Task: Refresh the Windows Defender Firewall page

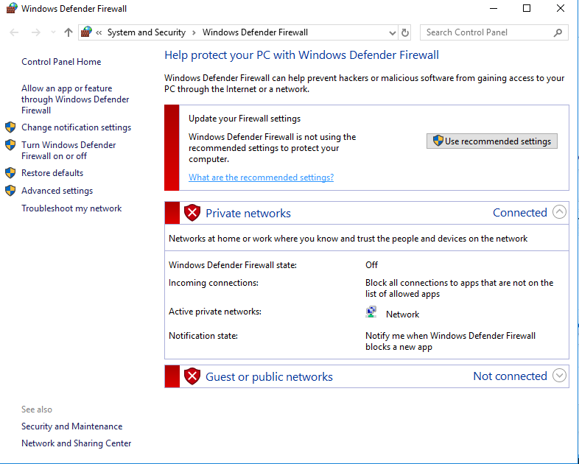Action: tap(405, 33)
